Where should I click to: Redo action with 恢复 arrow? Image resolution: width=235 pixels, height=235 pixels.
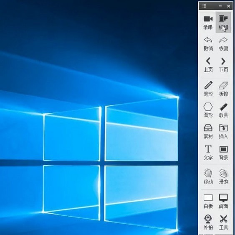(223, 43)
